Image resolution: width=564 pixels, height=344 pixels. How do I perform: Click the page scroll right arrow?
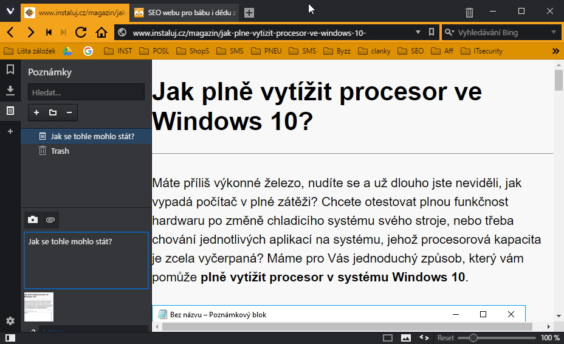click(549, 327)
